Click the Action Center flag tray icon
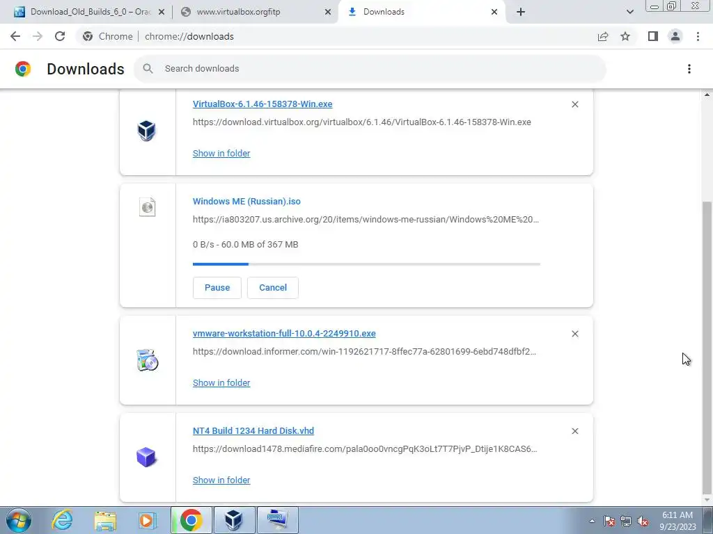713x534 pixels. point(609,521)
